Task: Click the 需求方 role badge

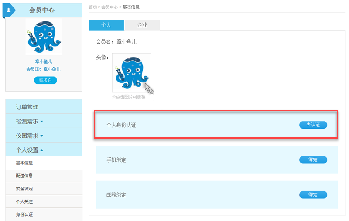Action: (x=45, y=80)
